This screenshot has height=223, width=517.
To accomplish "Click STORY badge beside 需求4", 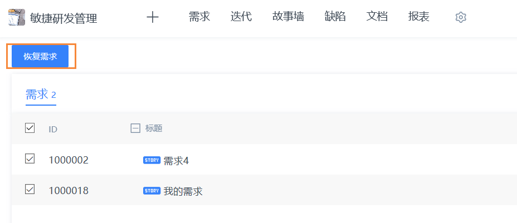I will pyautogui.click(x=152, y=160).
